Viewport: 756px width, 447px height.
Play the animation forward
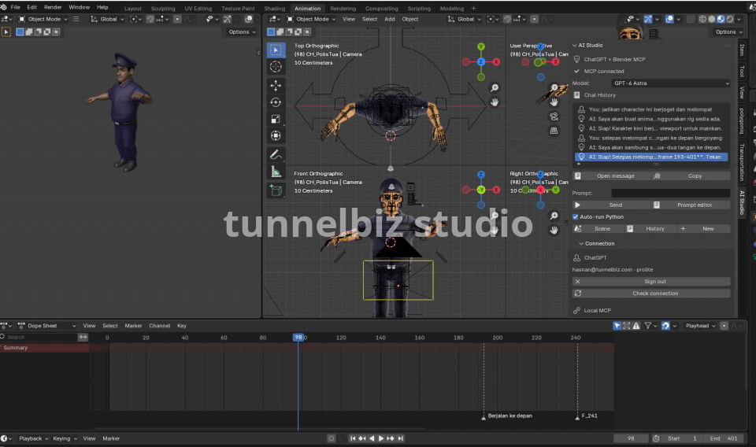pyautogui.click(x=381, y=438)
